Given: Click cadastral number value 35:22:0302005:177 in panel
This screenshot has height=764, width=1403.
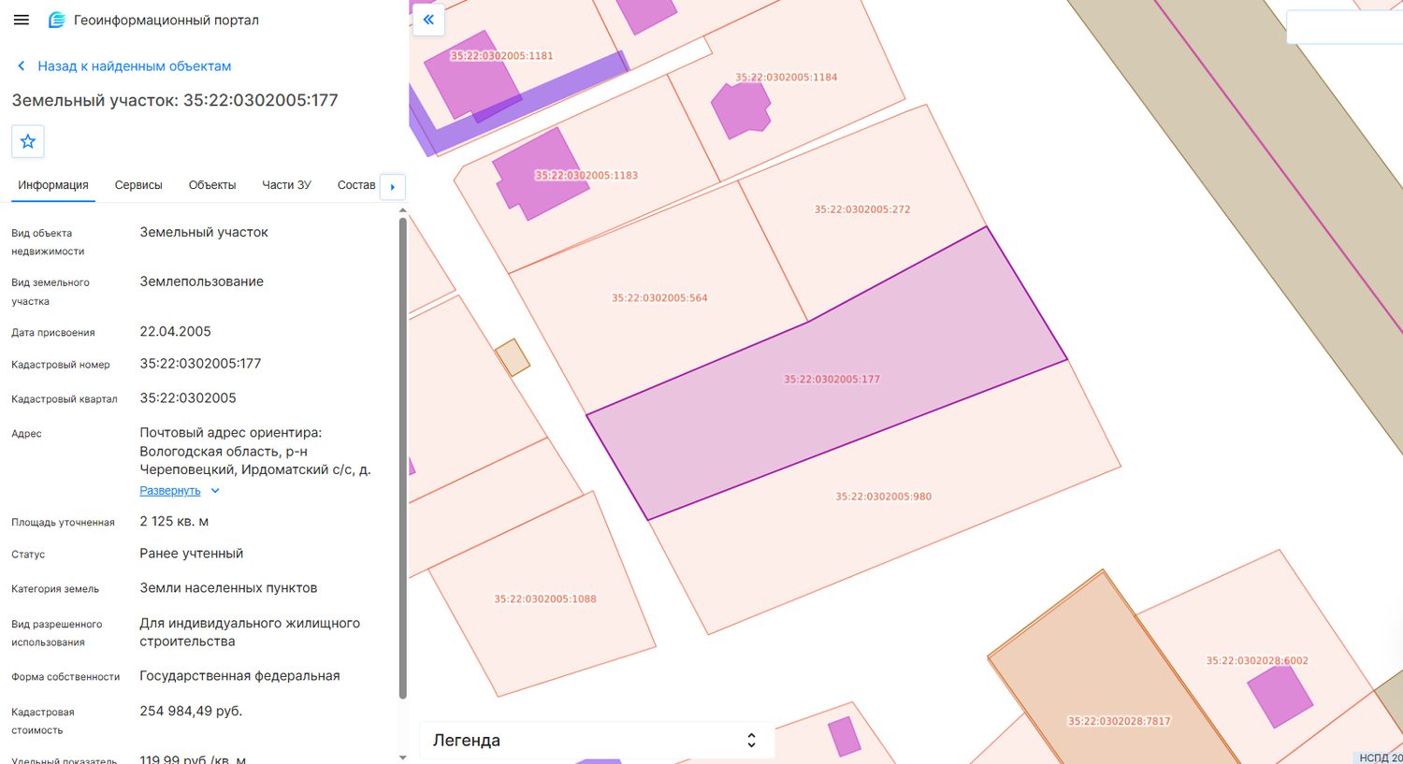Looking at the screenshot, I should [200, 364].
